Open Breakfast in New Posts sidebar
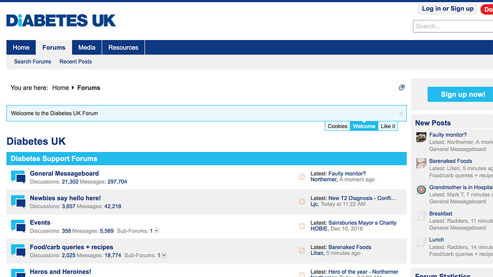This screenshot has width=493, height=277. (x=441, y=213)
